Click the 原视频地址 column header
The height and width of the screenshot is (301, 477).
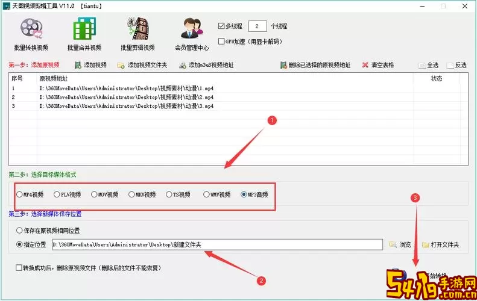pos(225,79)
